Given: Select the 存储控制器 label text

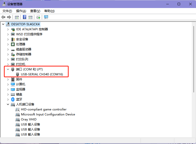Looking at the screenshot, I should [24, 54].
